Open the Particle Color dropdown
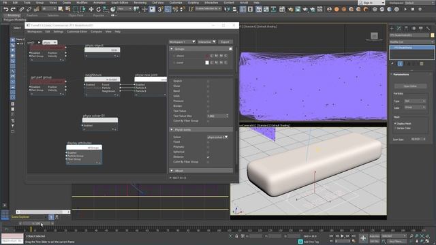Image resolution: width=436 pixels, height=245 pixels. (x=415, y=108)
